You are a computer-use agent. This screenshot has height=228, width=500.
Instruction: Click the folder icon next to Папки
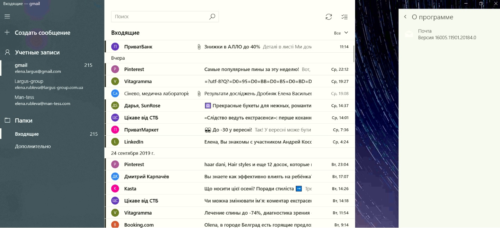pos(7,121)
